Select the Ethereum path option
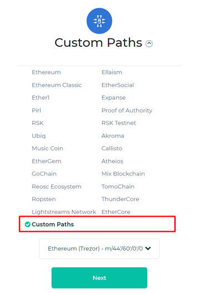205x293 pixels. coord(46,72)
